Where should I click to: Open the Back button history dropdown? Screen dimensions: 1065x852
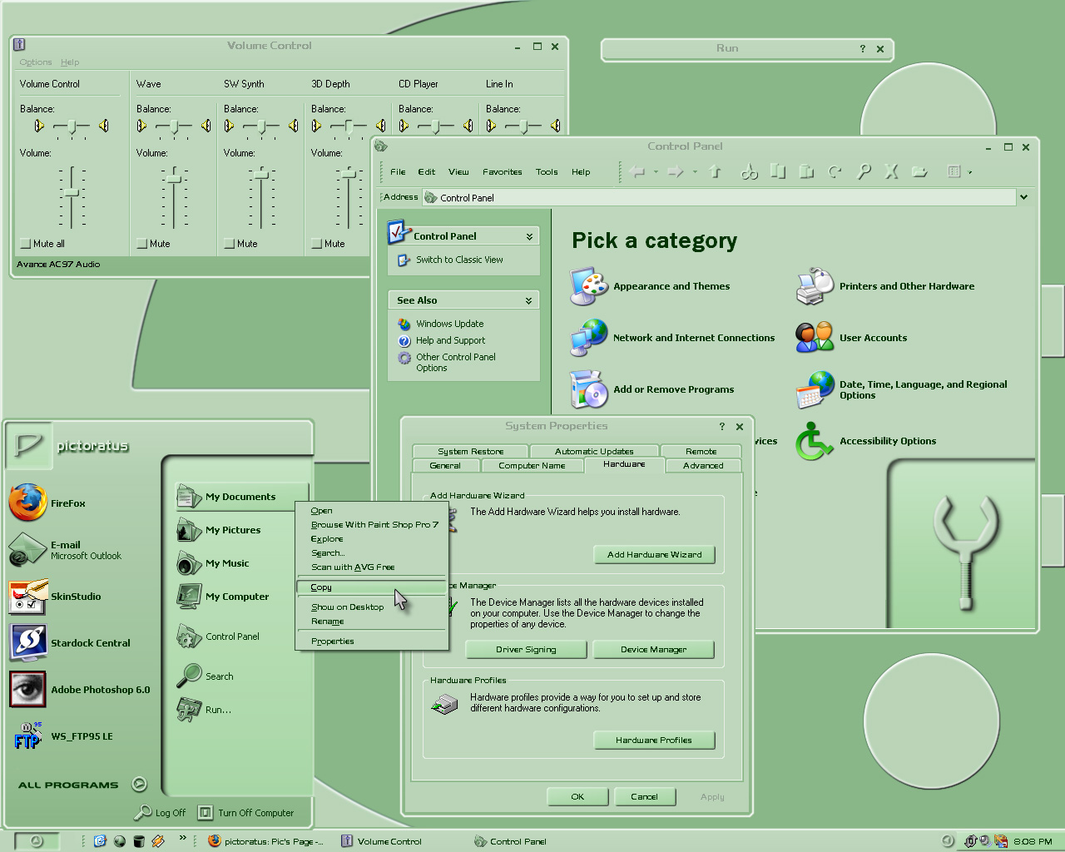pos(656,172)
